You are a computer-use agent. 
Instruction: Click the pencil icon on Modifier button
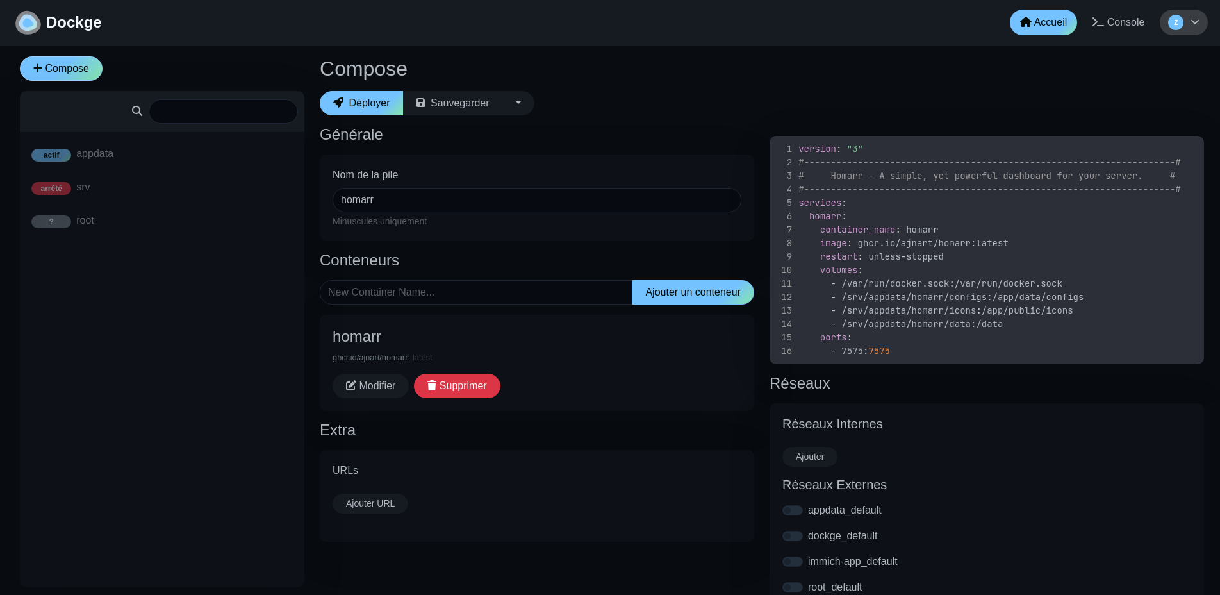tap(351, 386)
